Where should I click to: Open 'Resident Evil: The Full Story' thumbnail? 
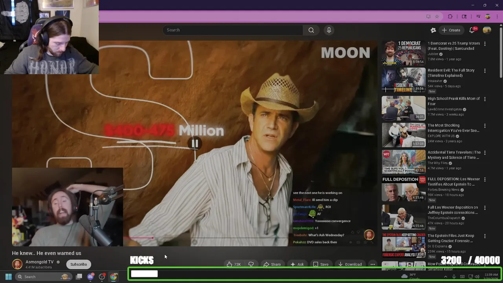[x=404, y=80]
